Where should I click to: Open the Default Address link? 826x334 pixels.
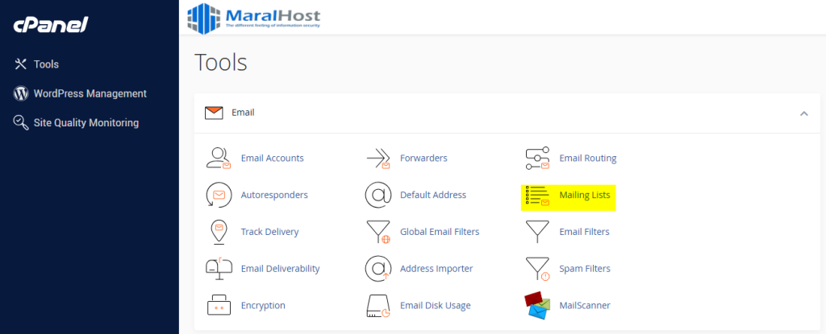(433, 195)
